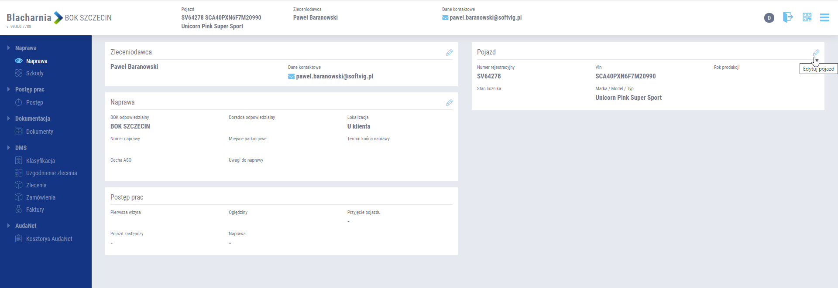Open Faktury in the DMS menu
This screenshot has width=838, height=288.
click(x=35, y=210)
